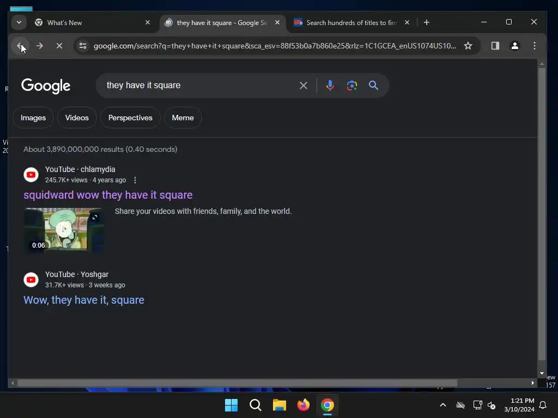Open clock and date 1:21 PM
This screenshot has width=558, height=418.
519,405
